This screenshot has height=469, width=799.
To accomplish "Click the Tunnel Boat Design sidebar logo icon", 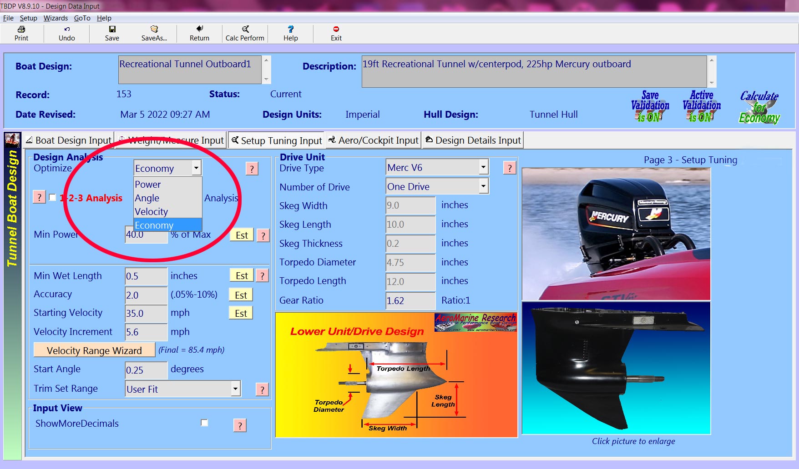I will click(12, 140).
